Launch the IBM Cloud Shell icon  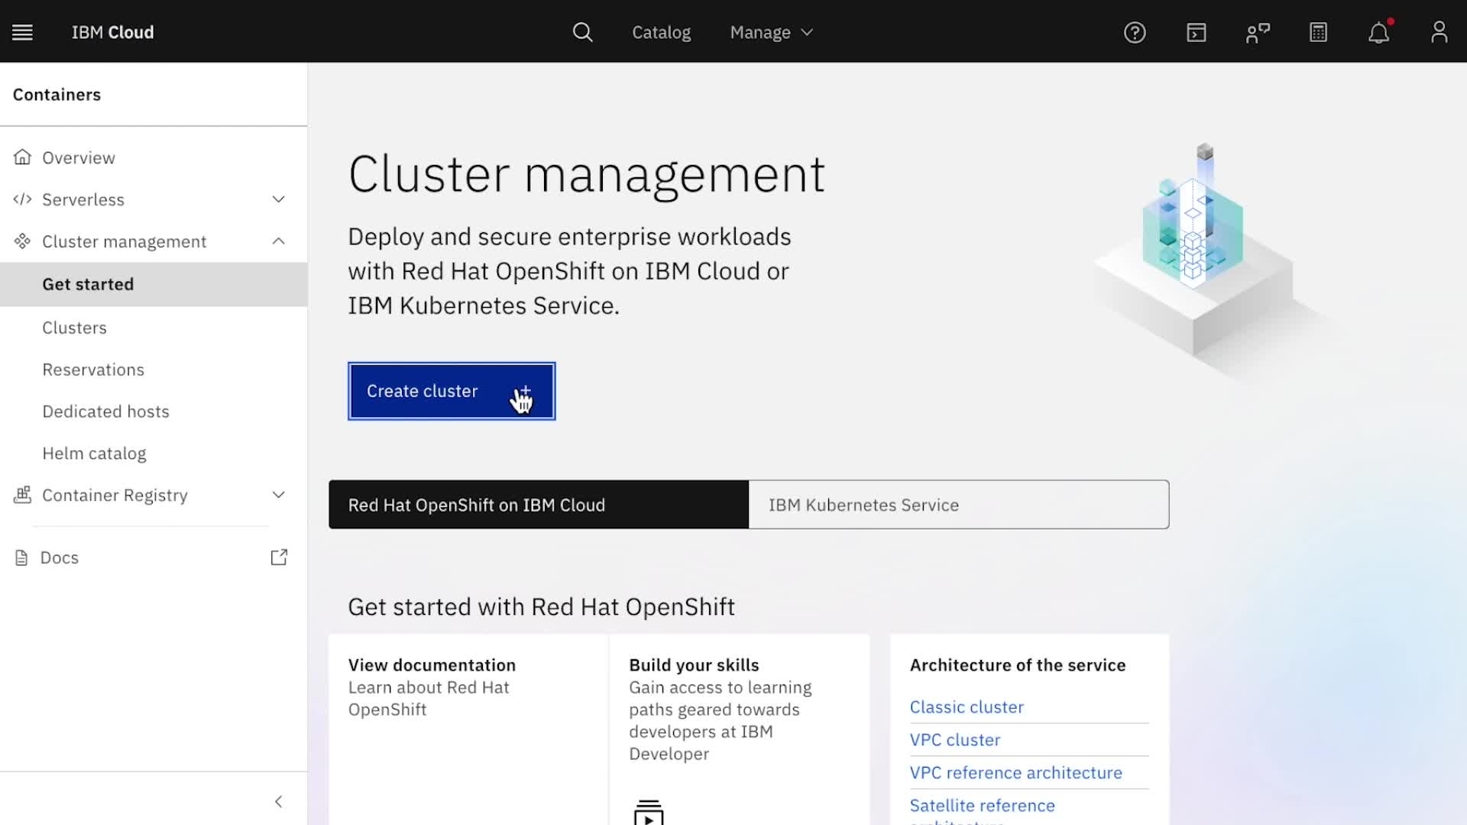point(1196,32)
